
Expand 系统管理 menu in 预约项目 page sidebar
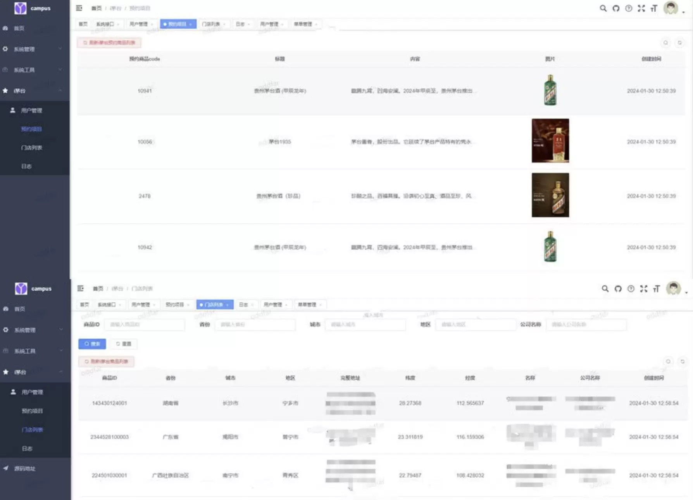click(35, 49)
